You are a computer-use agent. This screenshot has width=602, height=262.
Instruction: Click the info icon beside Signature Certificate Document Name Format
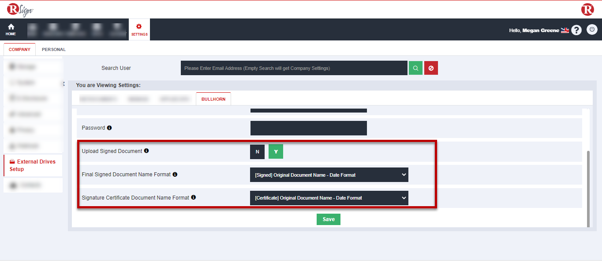point(193,197)
